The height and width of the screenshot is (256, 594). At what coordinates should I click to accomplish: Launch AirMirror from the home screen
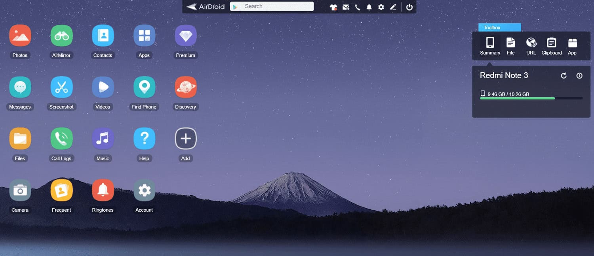(x=61, y=36)
